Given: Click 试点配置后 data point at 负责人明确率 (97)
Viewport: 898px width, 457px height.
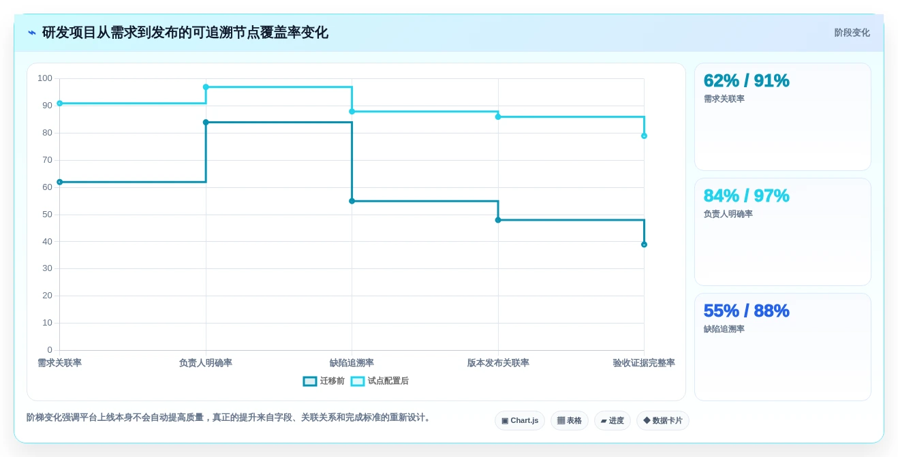Looking at the screenshot, I should 206,87.
